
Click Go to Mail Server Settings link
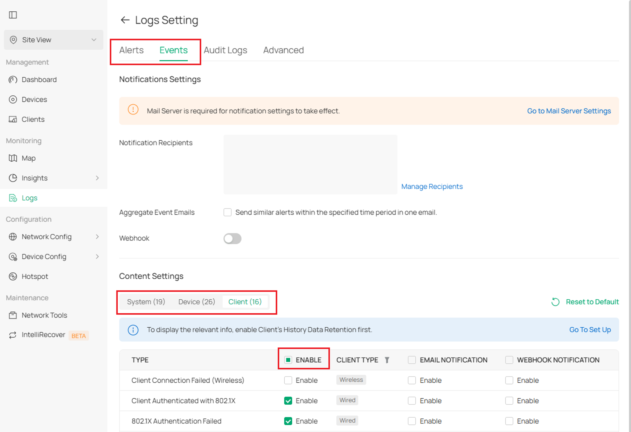coord(569,111)
